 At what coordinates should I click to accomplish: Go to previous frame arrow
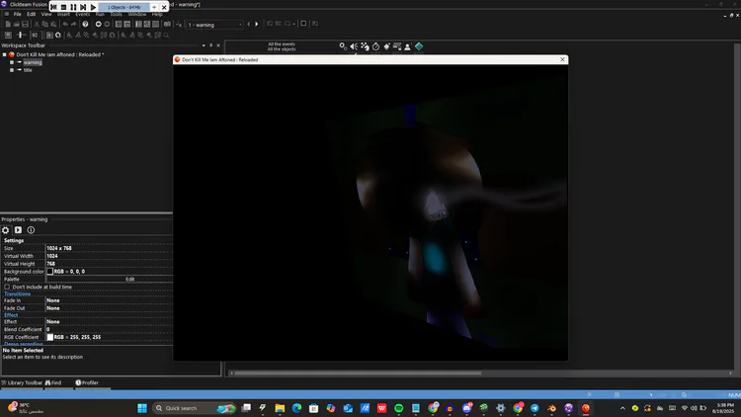(249, 24)
